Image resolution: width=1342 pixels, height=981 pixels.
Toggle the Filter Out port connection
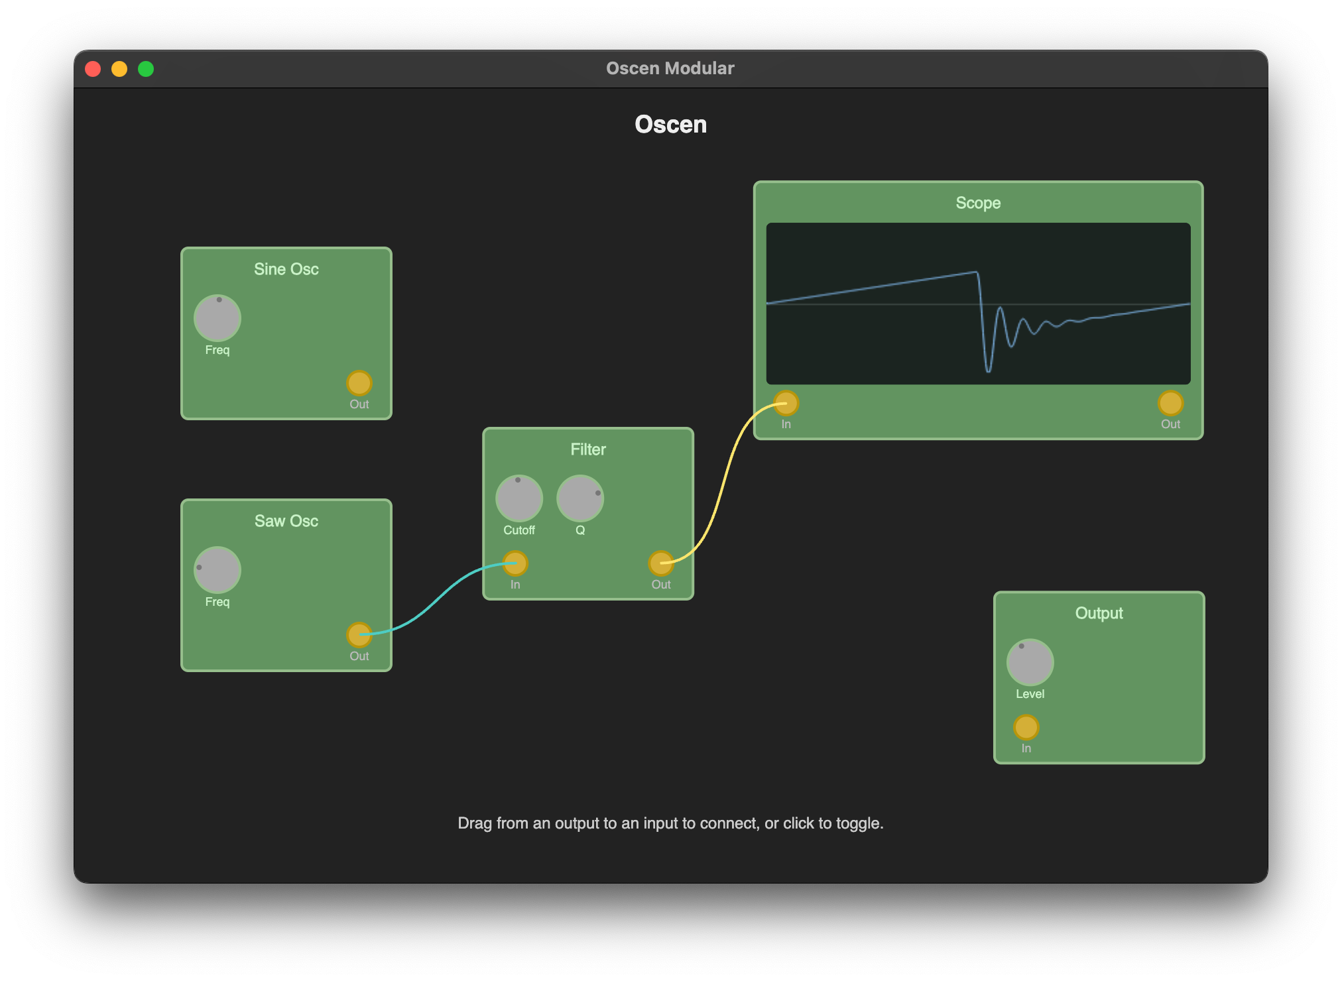click(x=661, y=563)
